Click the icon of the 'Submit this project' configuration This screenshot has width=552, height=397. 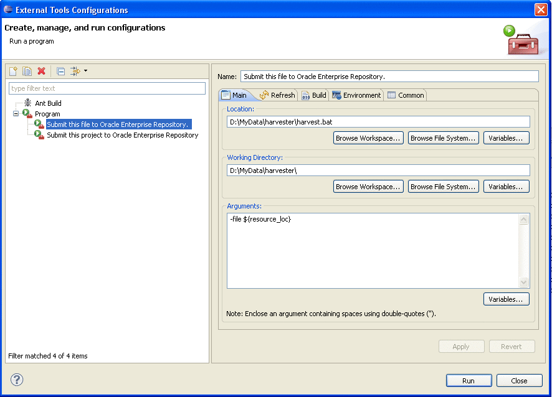(39, 135)
